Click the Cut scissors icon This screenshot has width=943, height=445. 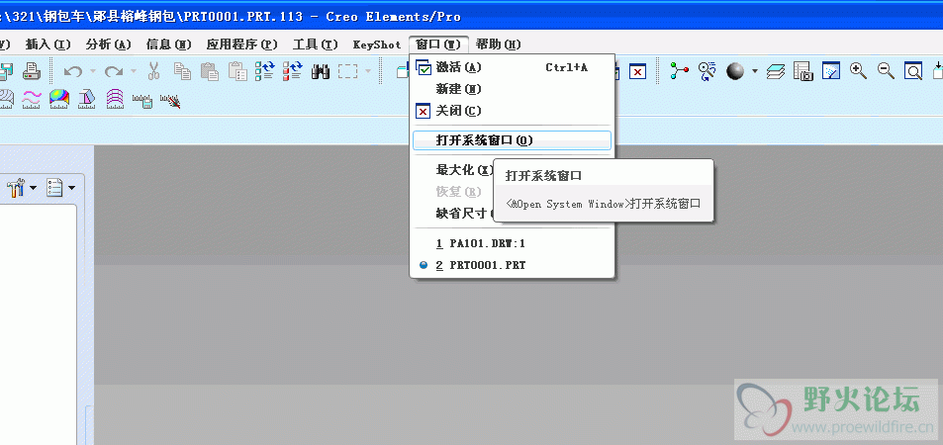pos(154,71)
